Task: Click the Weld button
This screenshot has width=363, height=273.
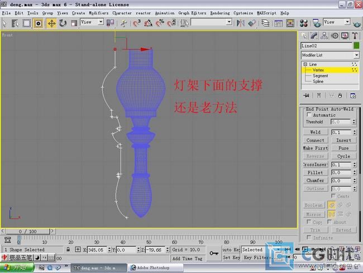Action: pyautogui.click(x=315, y=132)
